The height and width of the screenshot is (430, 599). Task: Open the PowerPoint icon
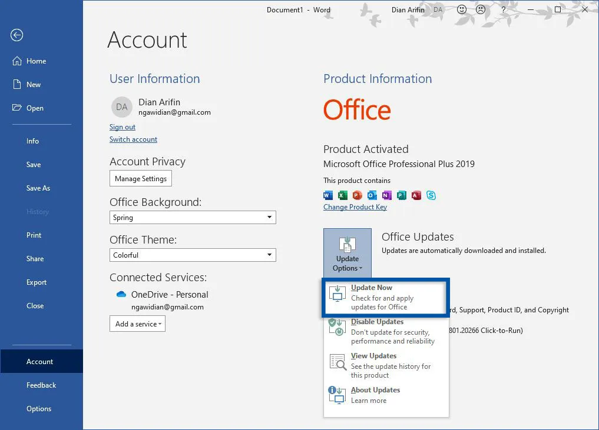(357, 195)
